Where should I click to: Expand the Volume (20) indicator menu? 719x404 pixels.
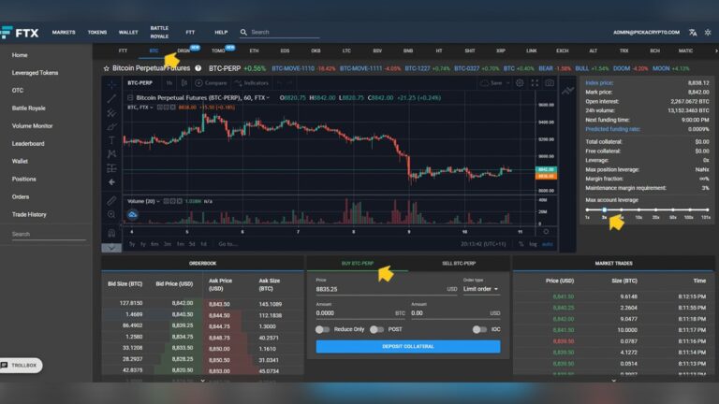click(157, 201)
